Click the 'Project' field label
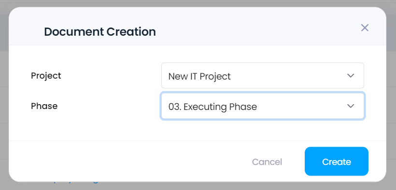The height and width of the screenshot is (190, 396). [x=46, y=76]
